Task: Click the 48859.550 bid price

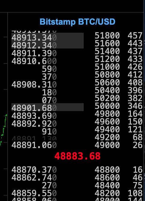Action: [34, 193]
